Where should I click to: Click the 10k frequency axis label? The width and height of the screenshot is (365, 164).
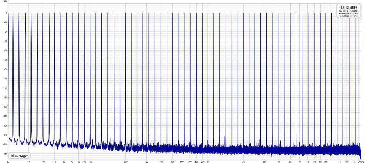coord(325,161)
